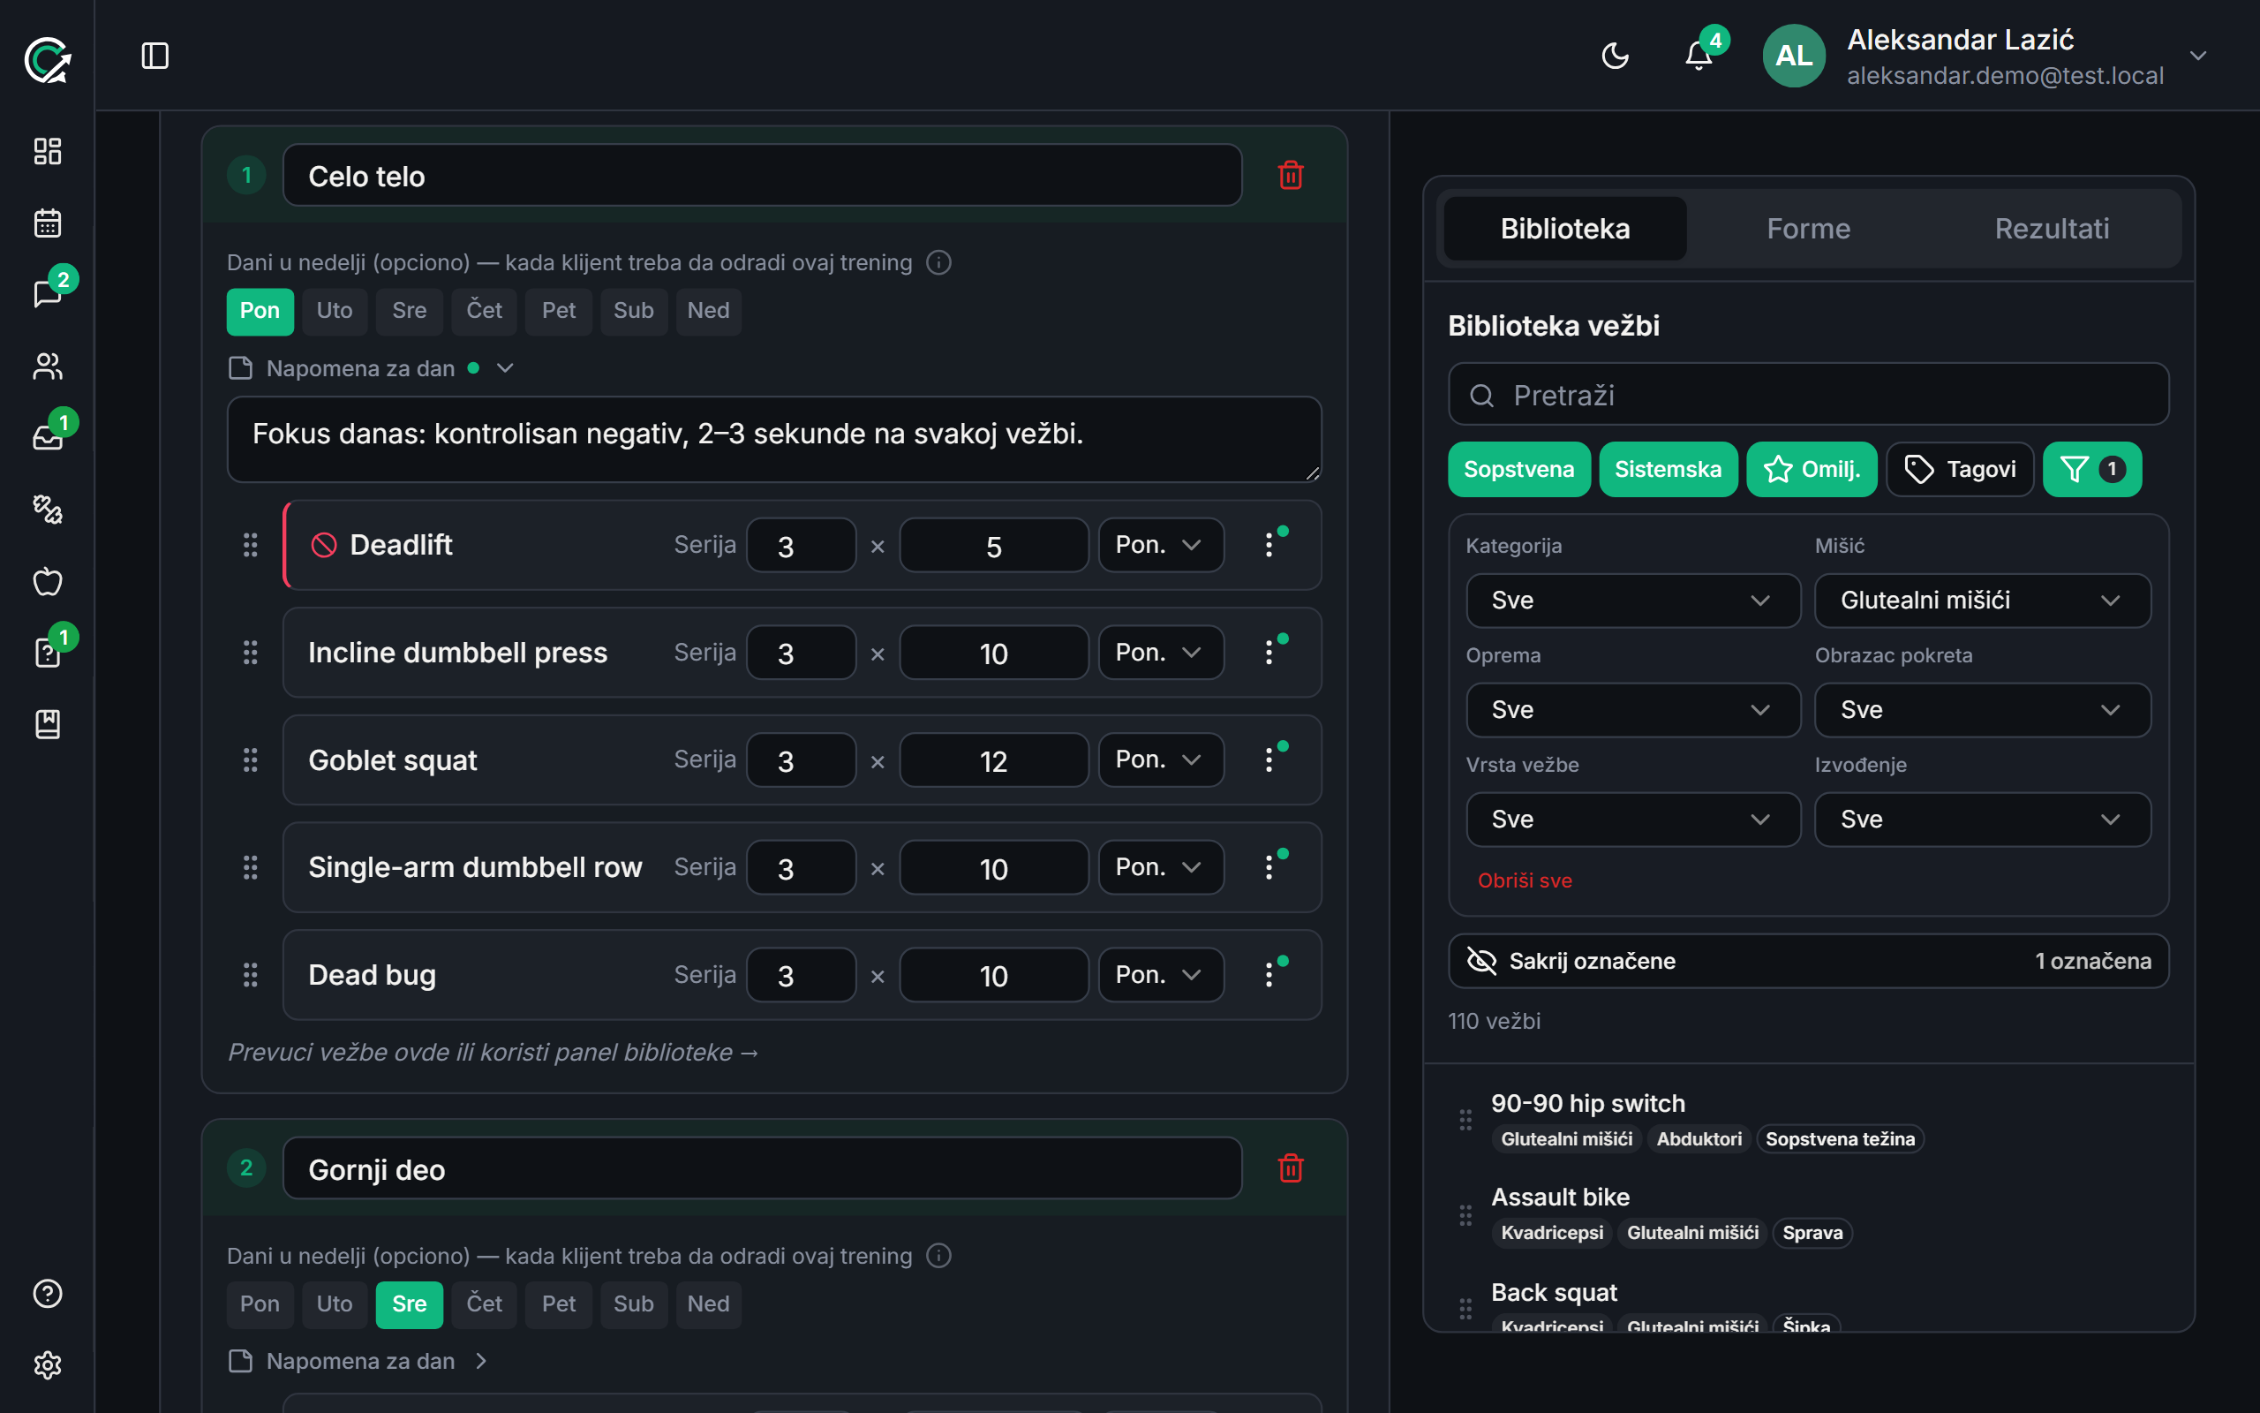Open the clients people icon in sidebar
This screenshot has height=1413, width=2260.
(x=48, y=366)
